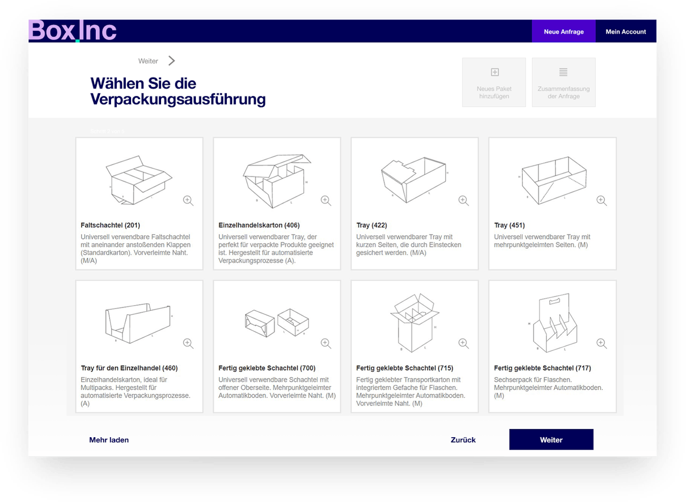Zoom into the Faltschachtel (201) drawing

click(x=188, y=201)
